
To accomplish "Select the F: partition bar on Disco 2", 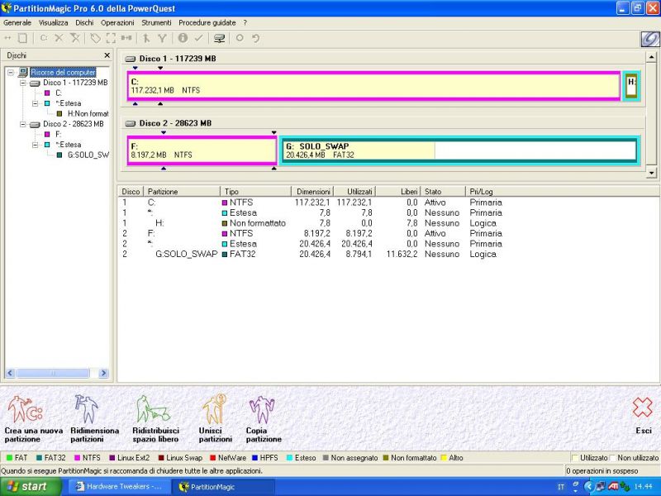I will (x=202, y=150).
